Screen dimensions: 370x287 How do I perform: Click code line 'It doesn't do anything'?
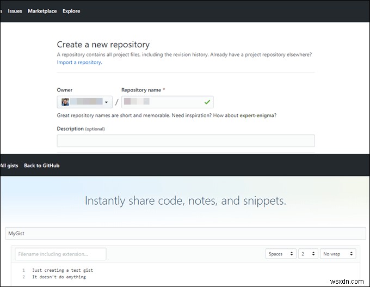[x=59, y=277]
